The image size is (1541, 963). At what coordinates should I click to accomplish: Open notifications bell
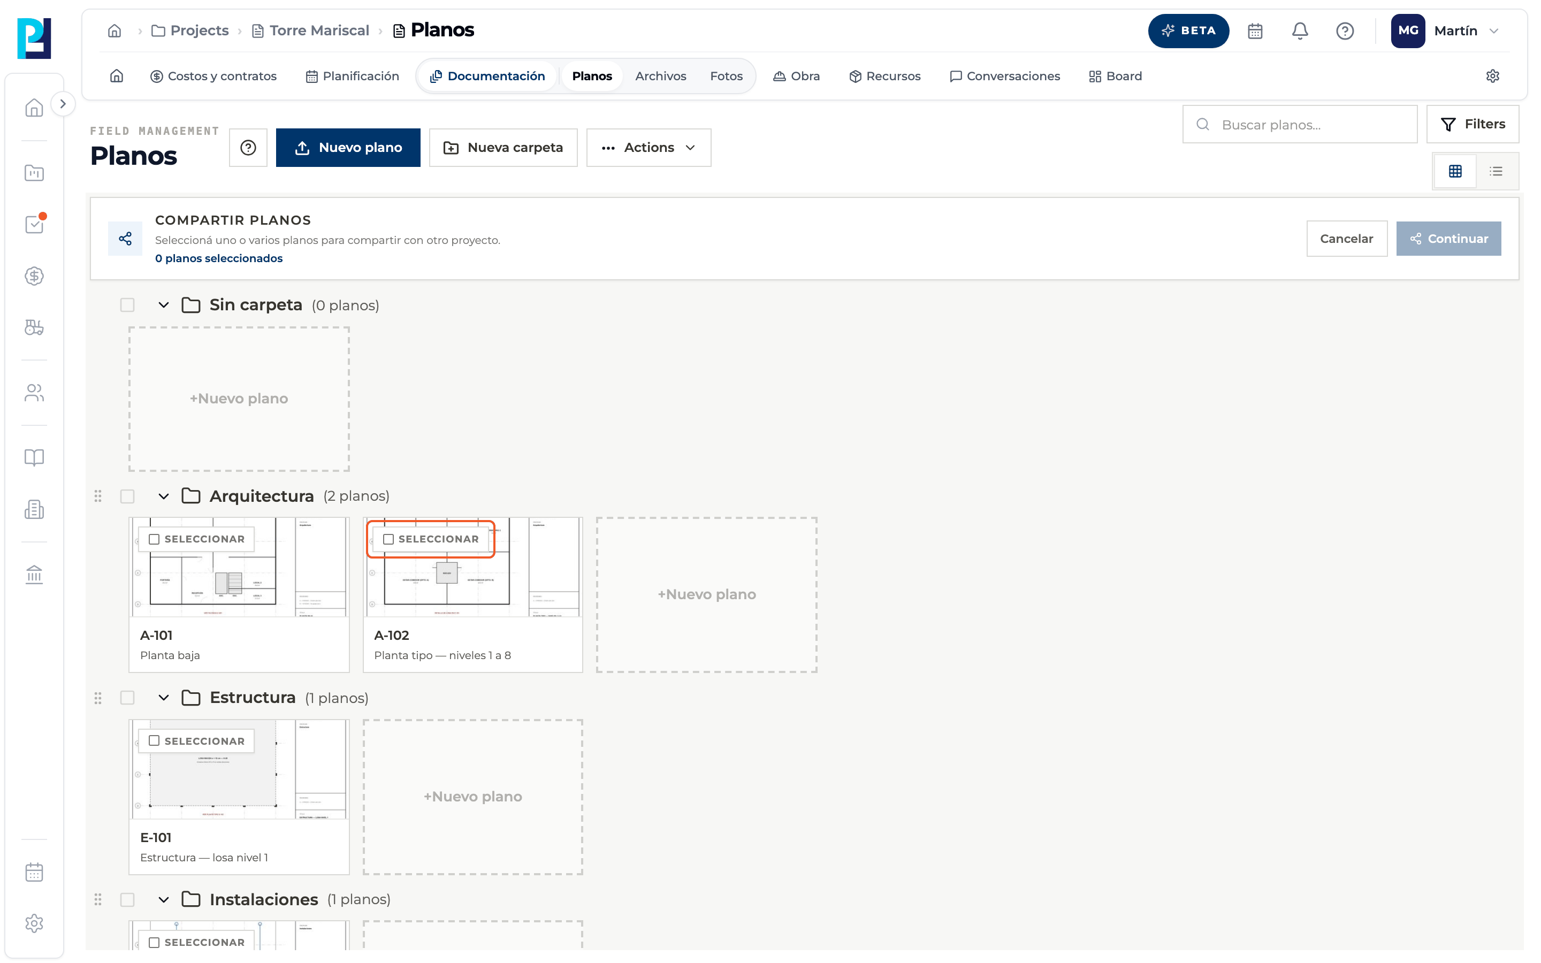coord(1300,30)
